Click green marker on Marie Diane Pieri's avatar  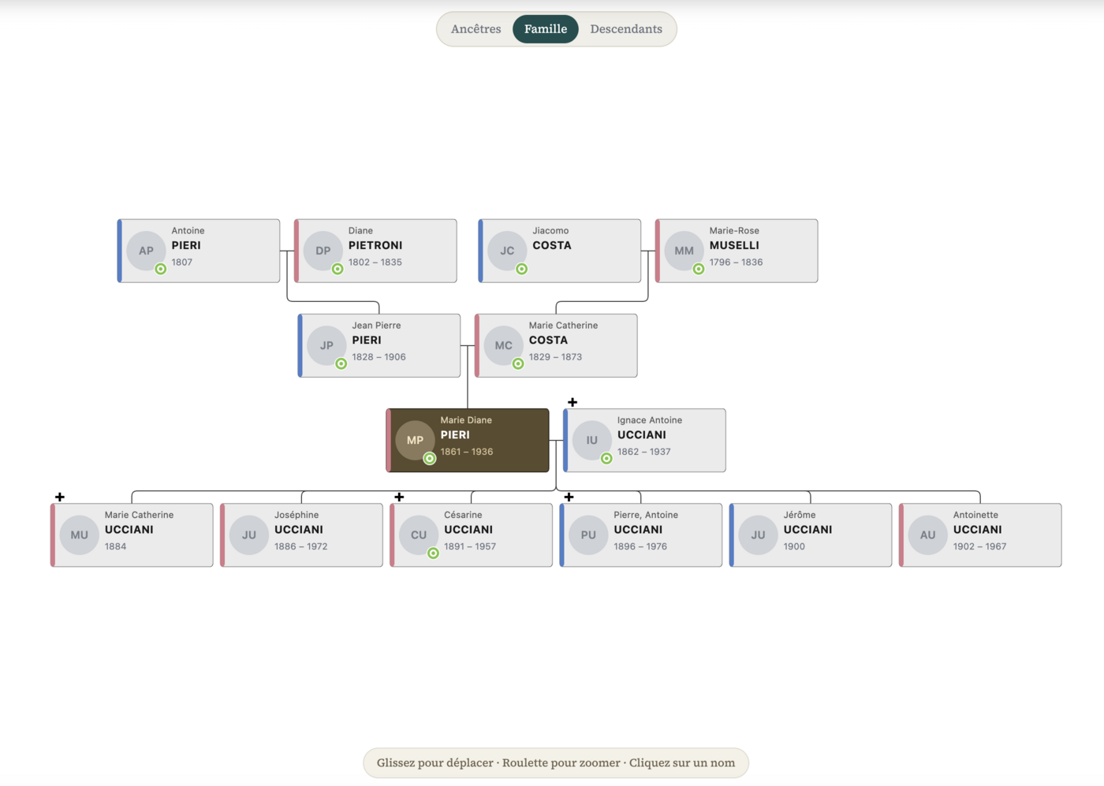click(430, 458)
